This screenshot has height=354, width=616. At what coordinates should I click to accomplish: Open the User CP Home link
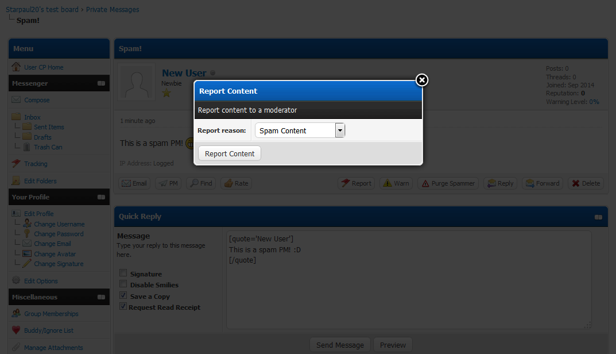(44, 67)
